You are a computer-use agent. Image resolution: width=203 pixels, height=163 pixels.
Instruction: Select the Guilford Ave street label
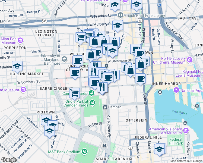(x=158, y=37)
